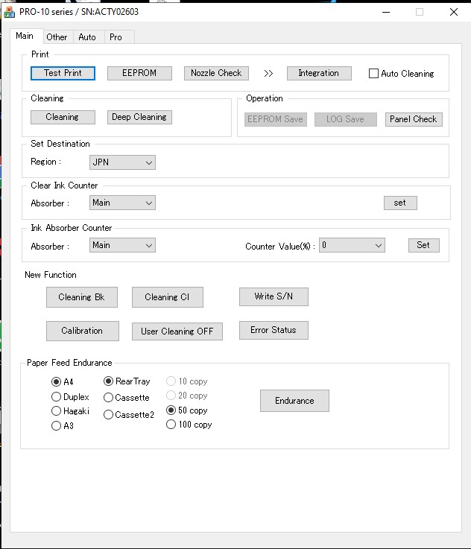Image resolution: width=471 pixels, height=549 pixels.
Task: Open the Panel Check operation
Action: coord(414,119)
